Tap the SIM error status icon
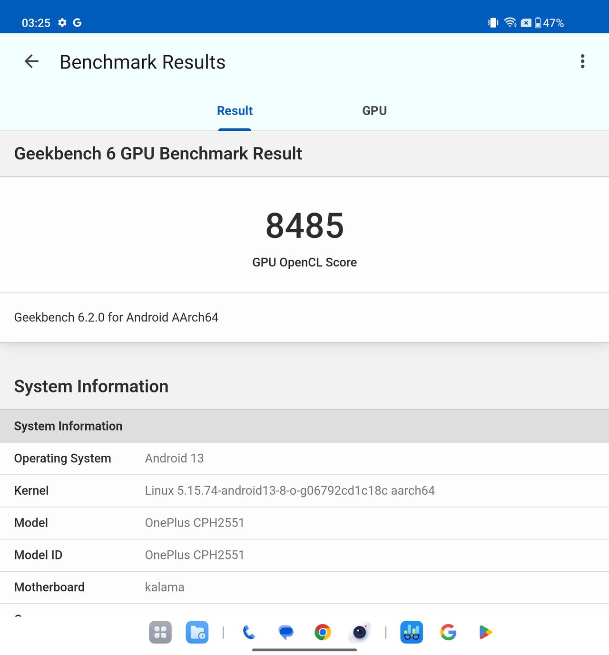Image resolution: width=609 pixels, height=655 pixels. click(526, 23)
